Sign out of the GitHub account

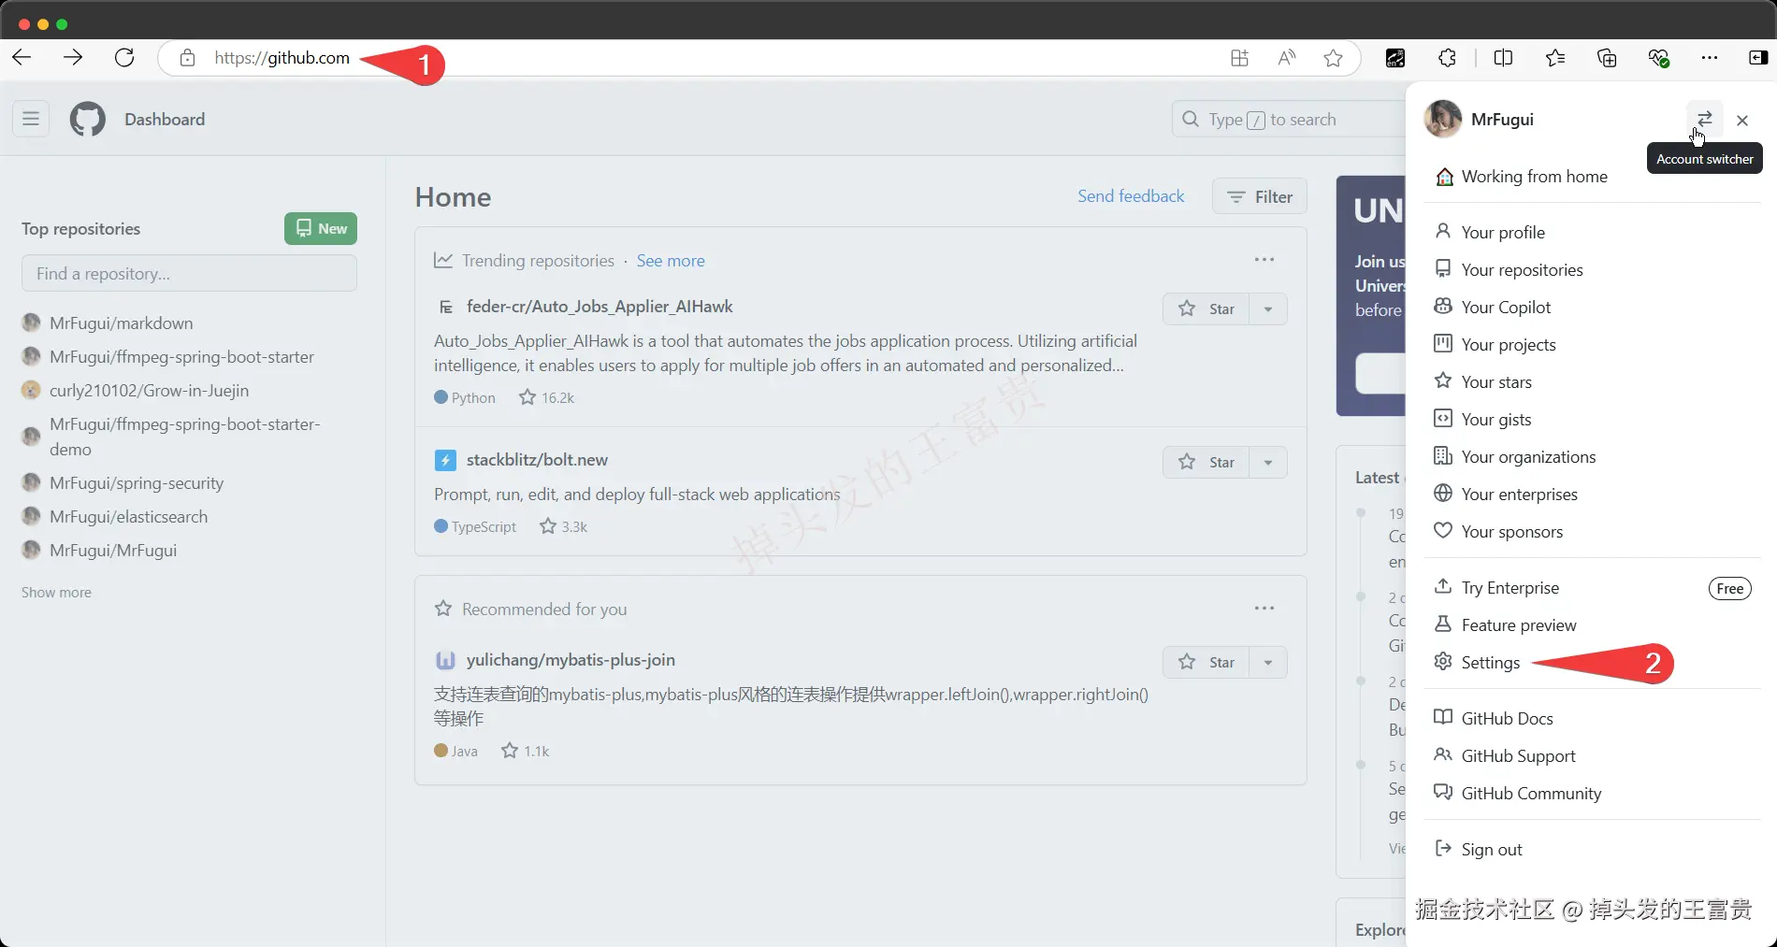(1592, 849)
